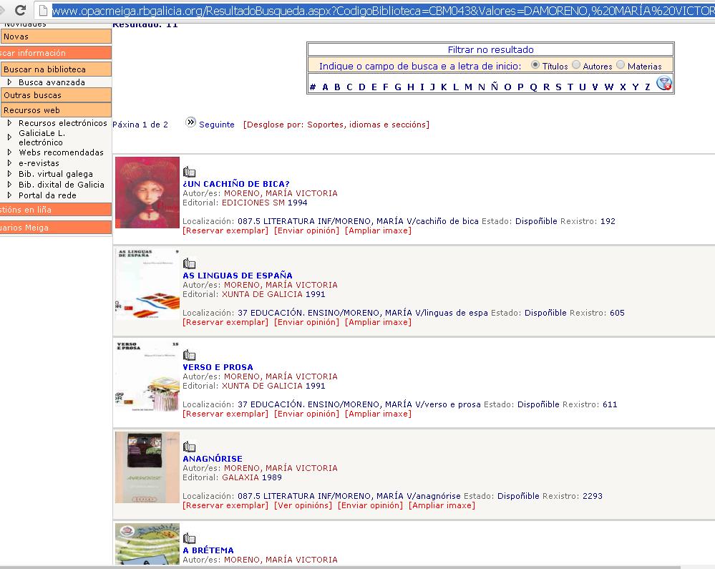Click the A brétema cover thumbnail
The height and width of the screenshot is (569, 715).
pyautogui.click(x=147, y=544)
